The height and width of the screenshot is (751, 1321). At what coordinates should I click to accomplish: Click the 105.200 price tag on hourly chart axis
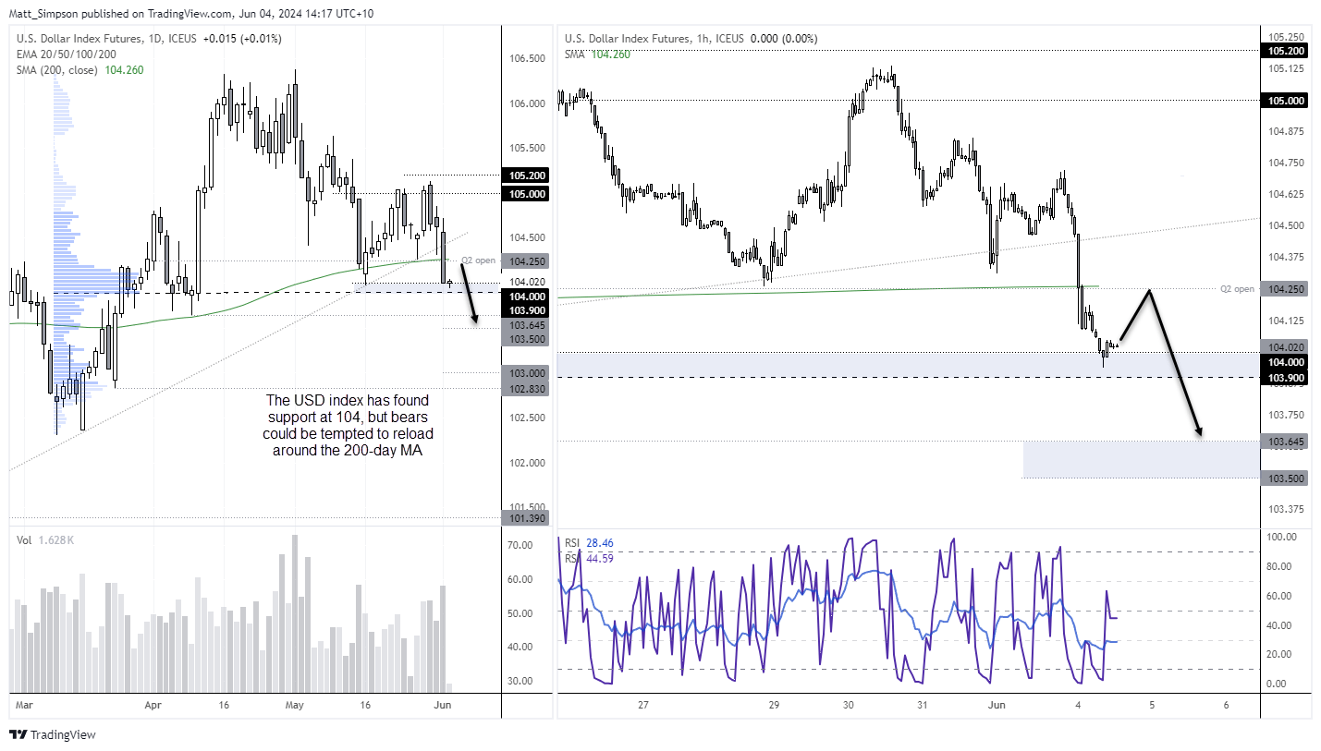[1286, 51]
